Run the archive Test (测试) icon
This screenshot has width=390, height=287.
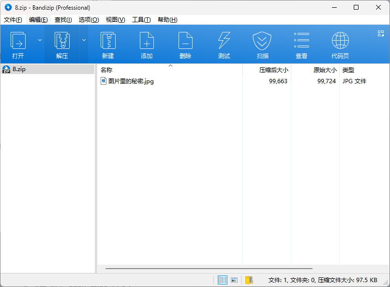click(224, 41)
